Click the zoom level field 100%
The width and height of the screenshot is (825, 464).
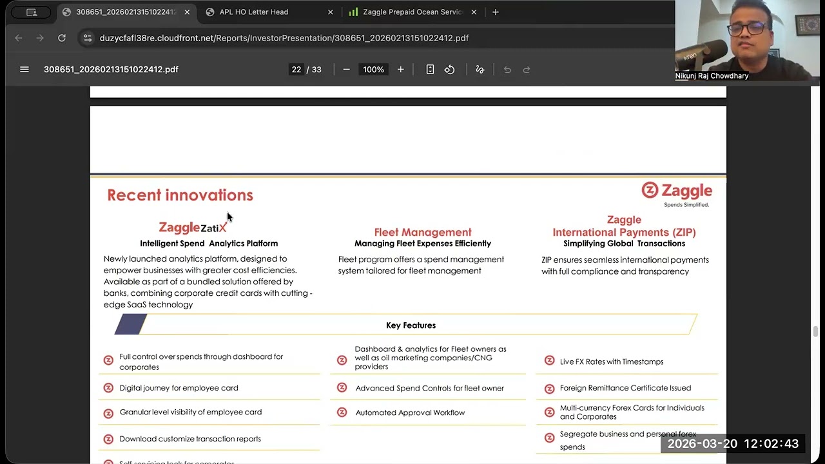click(373, 70)
